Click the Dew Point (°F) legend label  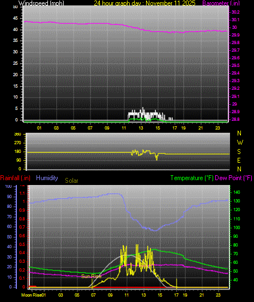(233, 178)
